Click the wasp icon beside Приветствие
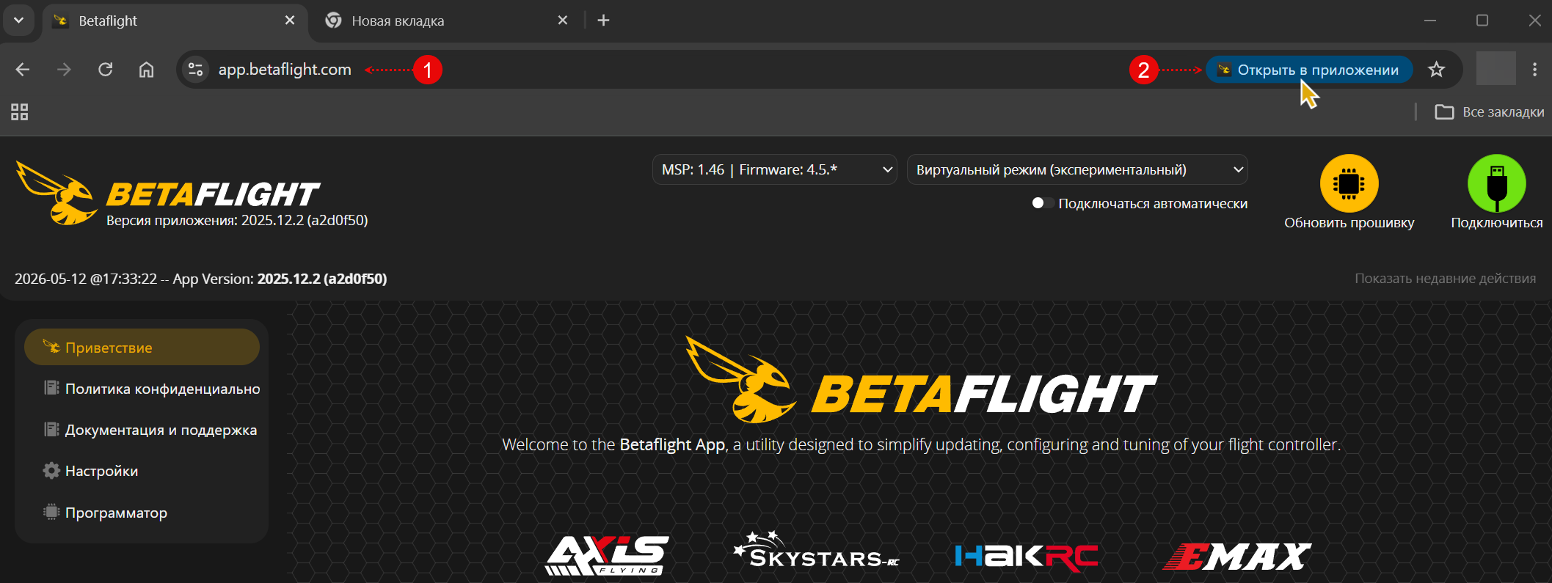The width and height of the screenshot is (1552, 583). point(51,346)
